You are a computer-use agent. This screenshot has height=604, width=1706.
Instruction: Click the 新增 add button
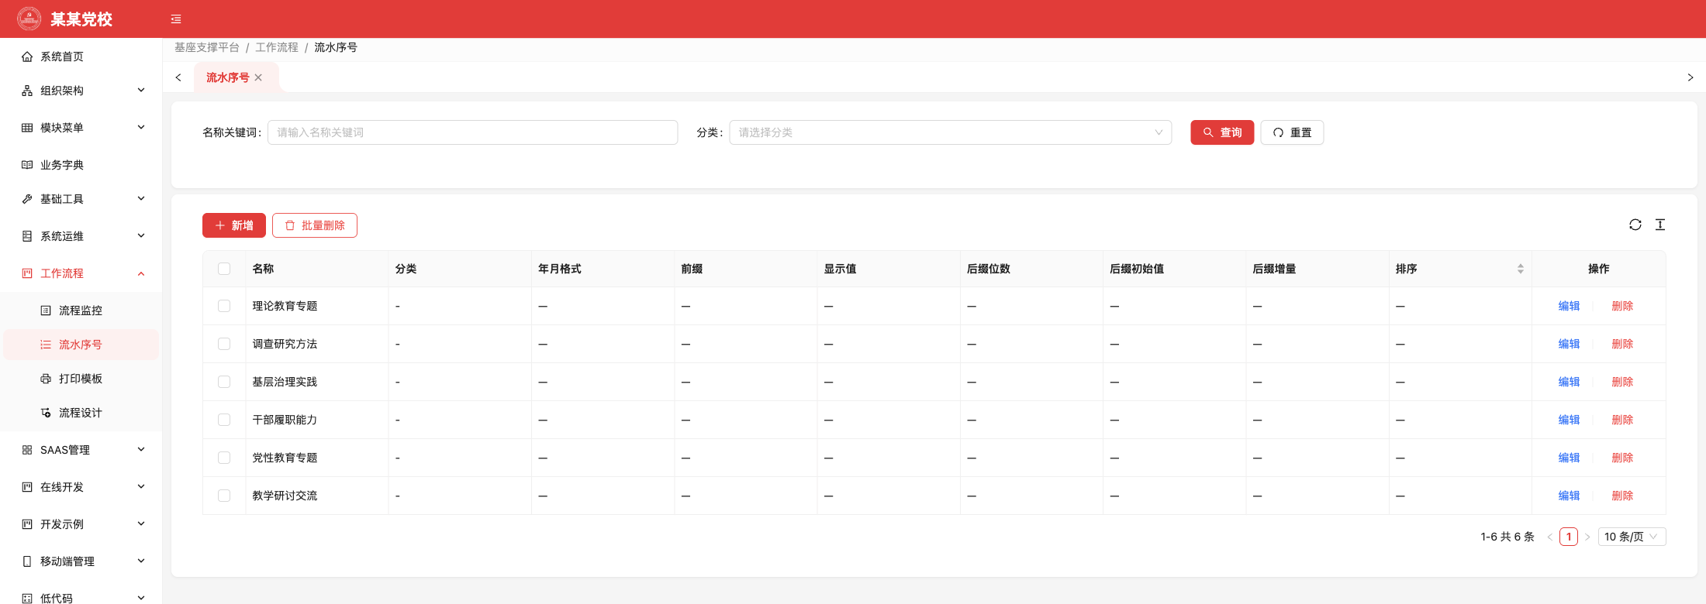pos(234,225)
